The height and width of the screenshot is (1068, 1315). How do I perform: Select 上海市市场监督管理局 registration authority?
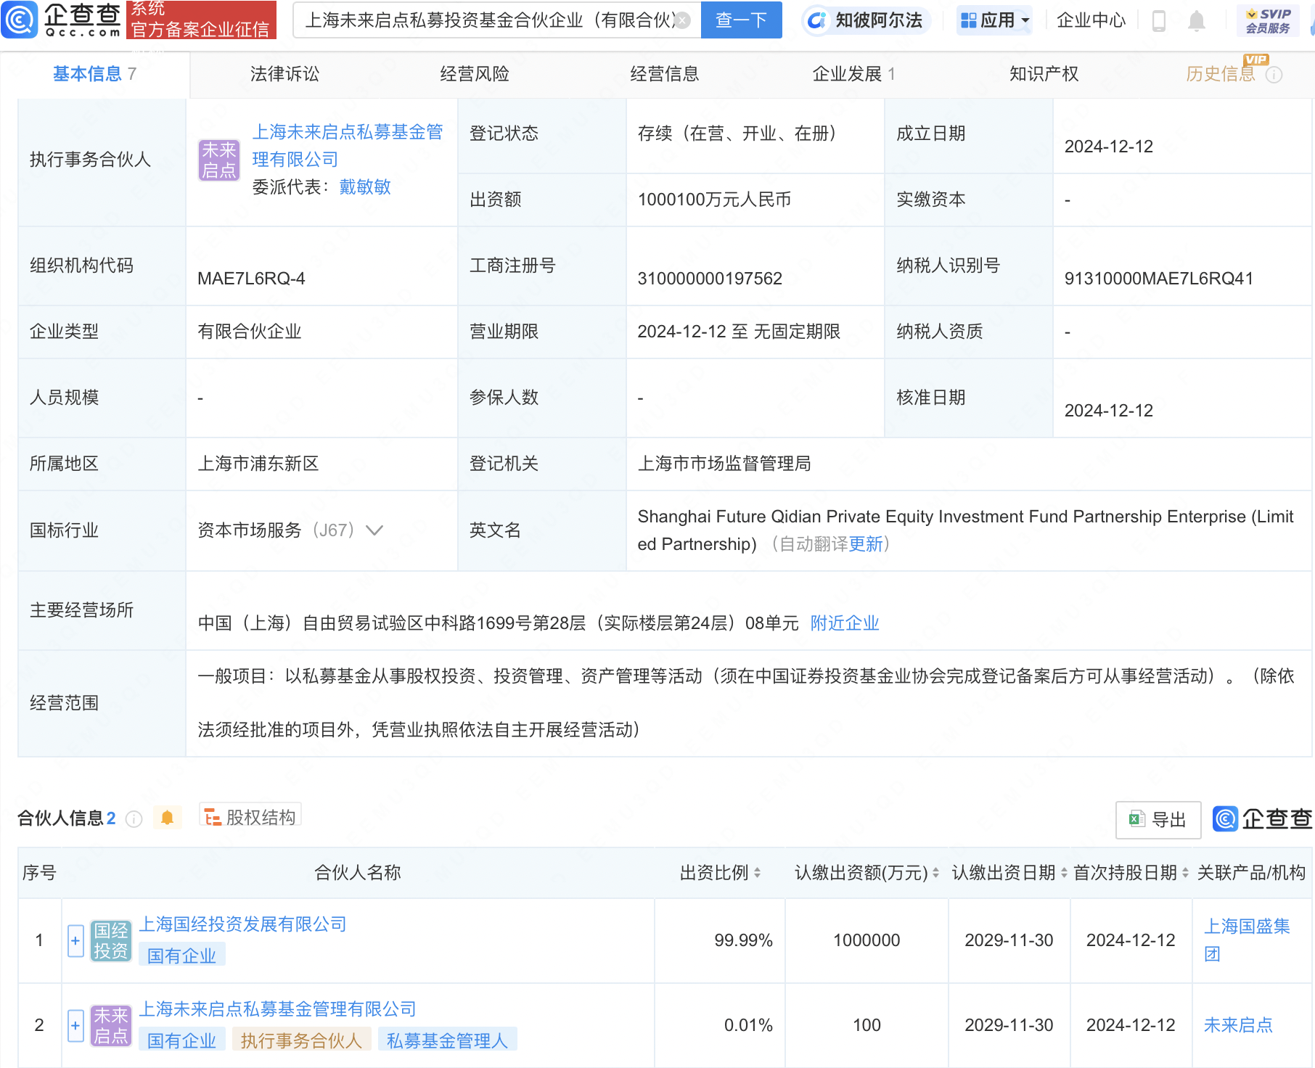coord(724,464)
